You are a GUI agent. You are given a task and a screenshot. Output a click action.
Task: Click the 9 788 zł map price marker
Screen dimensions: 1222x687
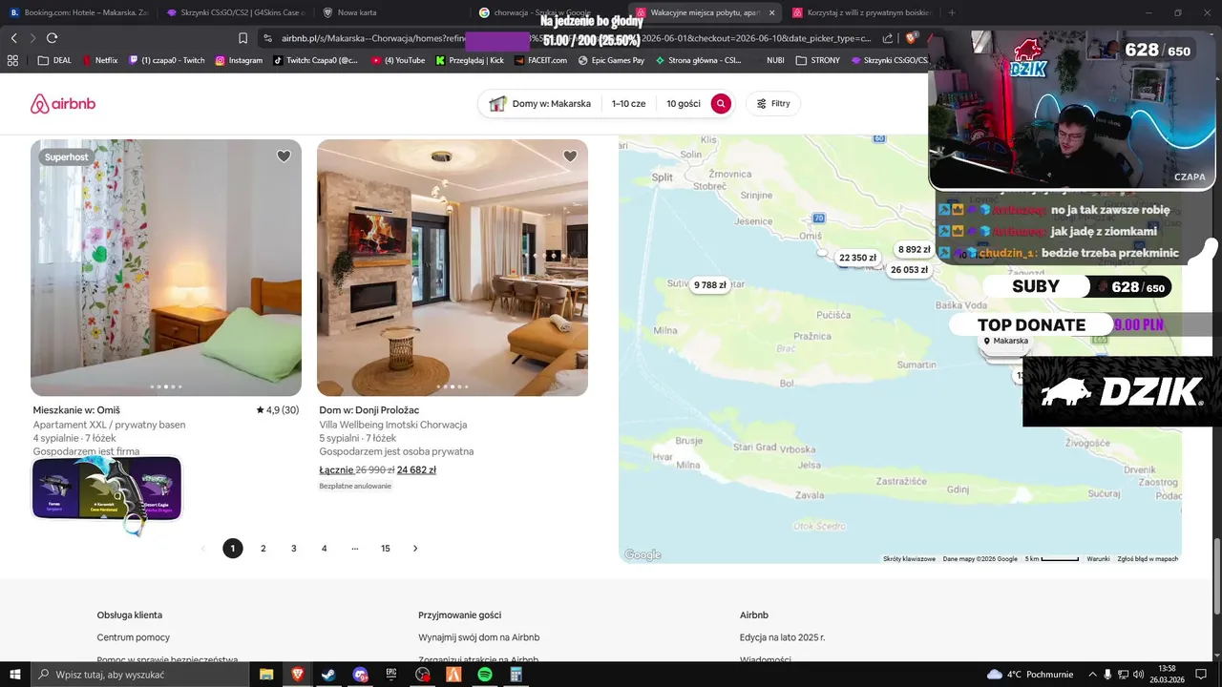(709, 284)
